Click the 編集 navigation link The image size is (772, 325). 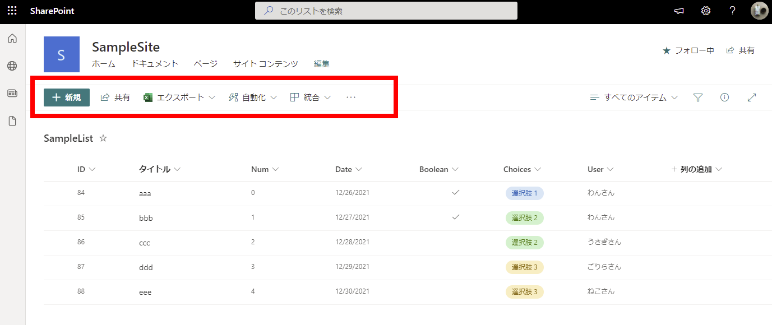(x=322, y=64)
